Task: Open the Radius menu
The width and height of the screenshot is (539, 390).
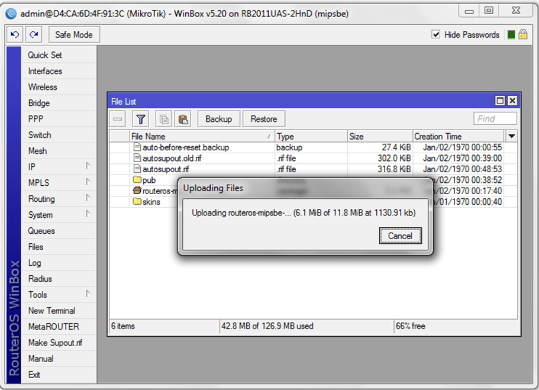Action: pyautogui.click(x=59, y=279)
